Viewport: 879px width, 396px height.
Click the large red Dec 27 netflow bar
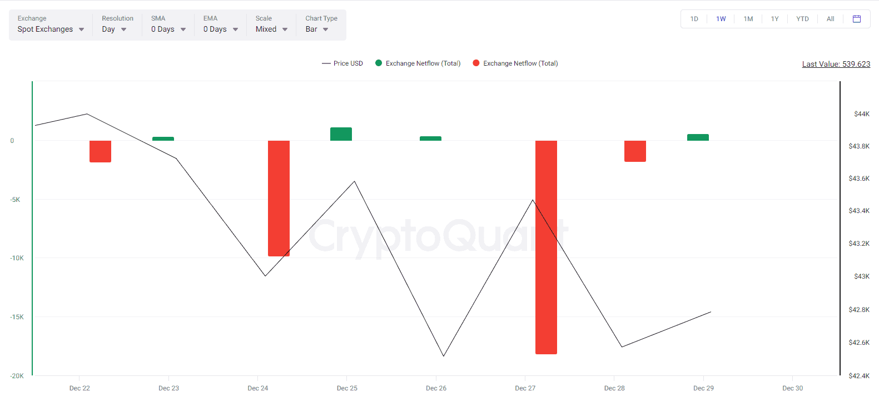click(546, 247)
